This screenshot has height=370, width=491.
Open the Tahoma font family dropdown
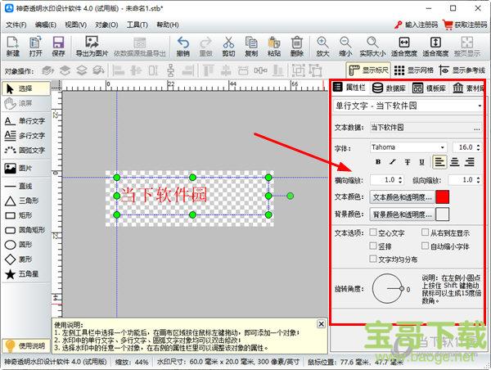click(405, 147)
